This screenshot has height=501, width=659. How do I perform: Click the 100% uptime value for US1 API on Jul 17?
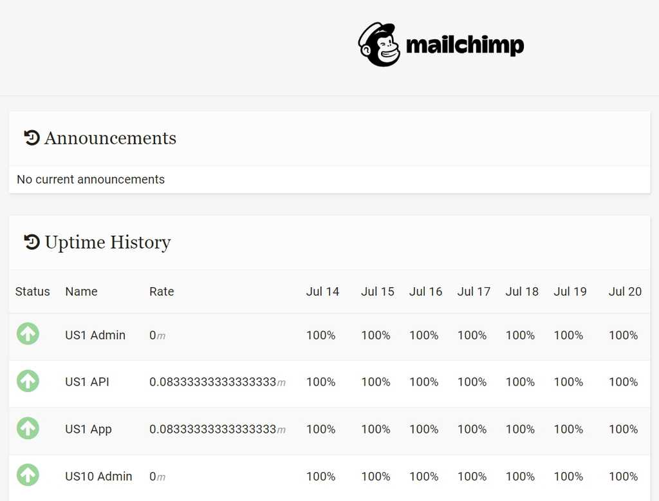[472, 381]
